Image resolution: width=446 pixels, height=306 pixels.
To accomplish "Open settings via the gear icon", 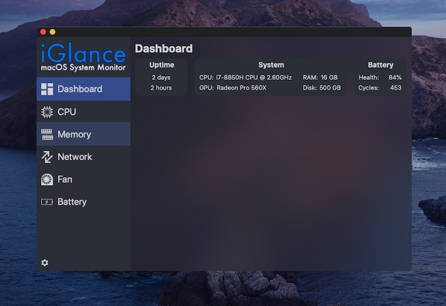I will point(45,263).
